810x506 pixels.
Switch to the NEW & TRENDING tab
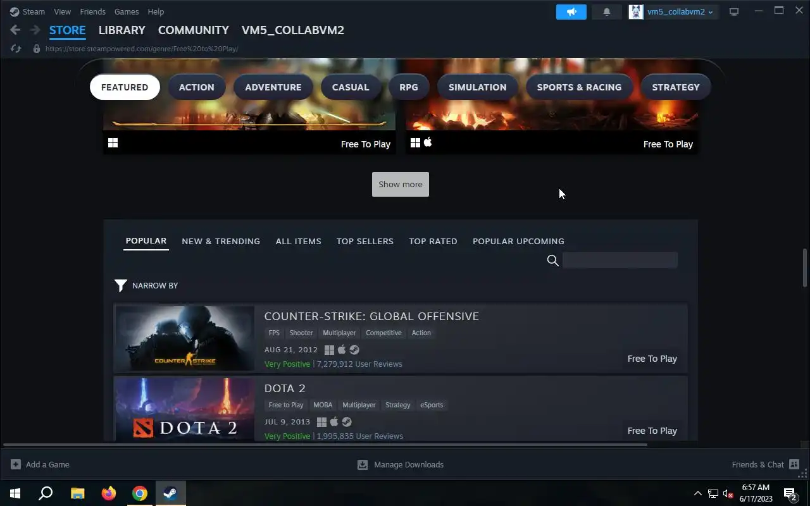221,241
